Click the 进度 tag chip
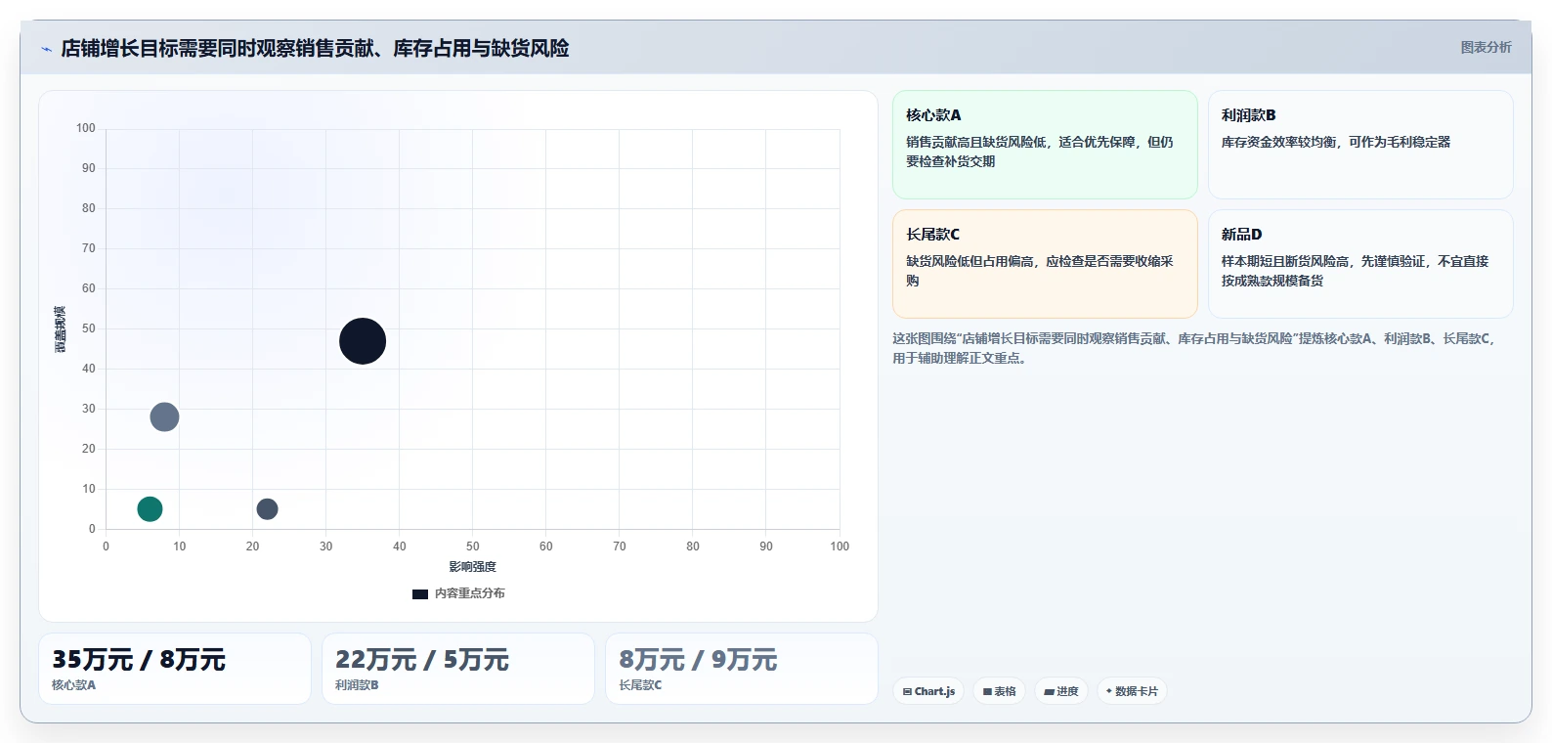Screen dimensions: 1552x743 click(x=1061, y=691)
